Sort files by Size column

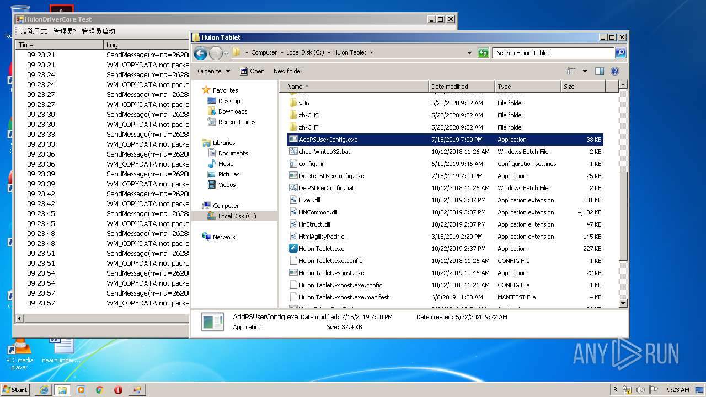pos(583,87)
